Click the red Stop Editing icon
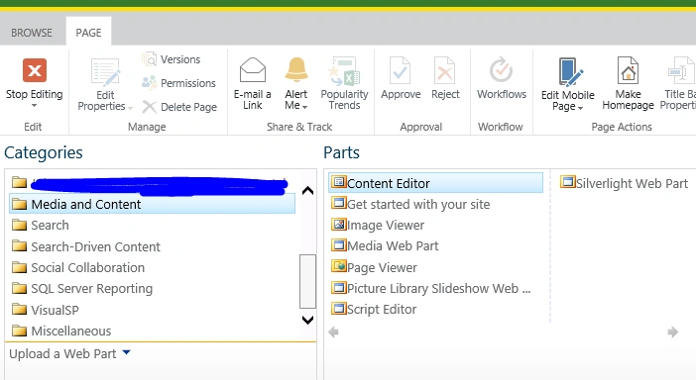The image size is (696, 380). click(34, 70)
